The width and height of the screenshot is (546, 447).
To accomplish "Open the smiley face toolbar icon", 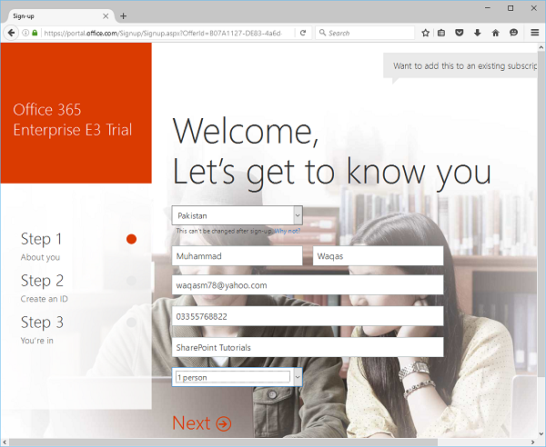I will tap(513, 33).
